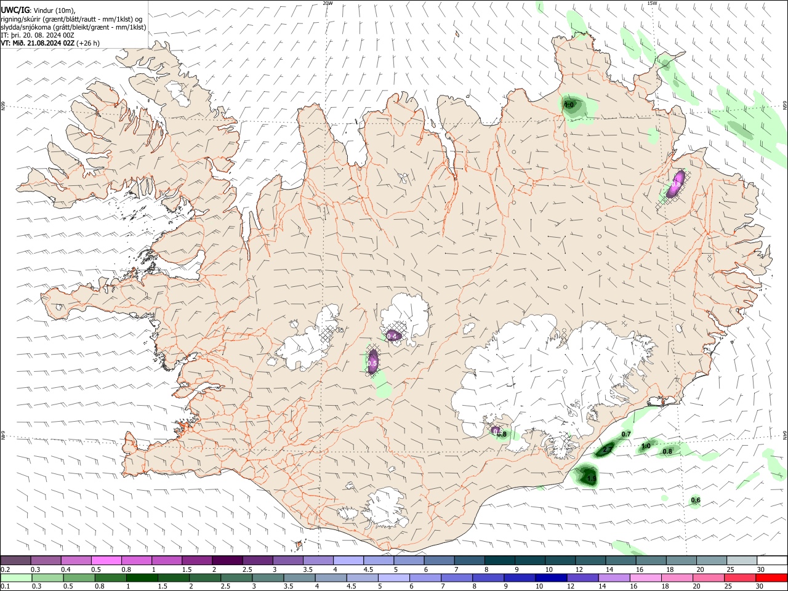788x591 pixels.
Task: Pick the slate blue 6 snow swatch
Action: pos(439,560)
